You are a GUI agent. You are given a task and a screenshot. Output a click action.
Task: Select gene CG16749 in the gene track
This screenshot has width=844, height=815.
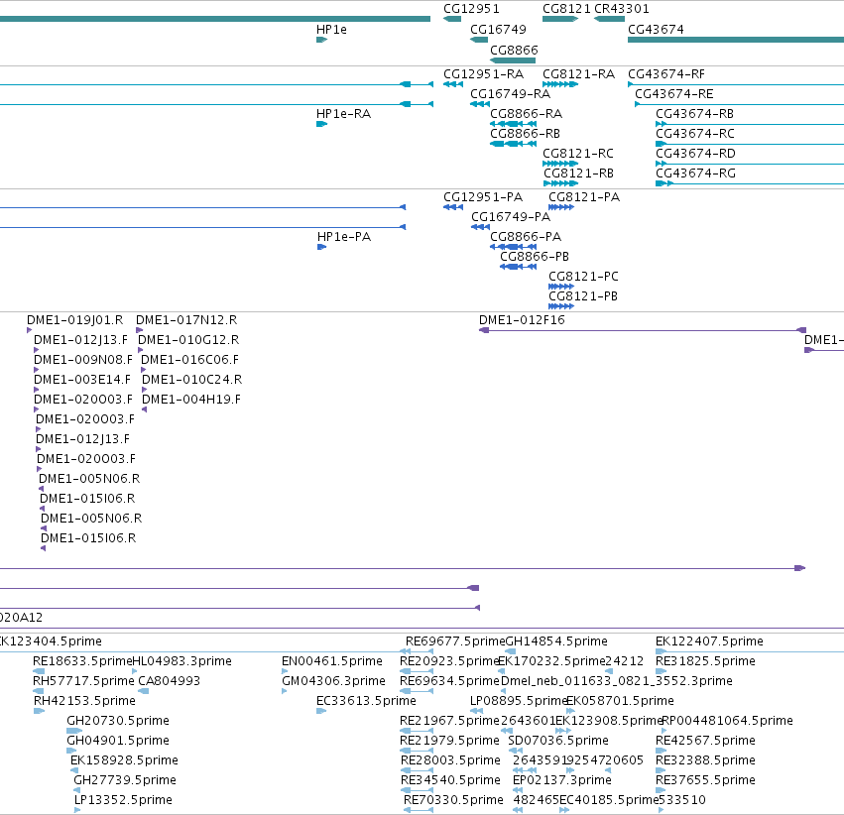pyautogui.click(x=479, y=40)
